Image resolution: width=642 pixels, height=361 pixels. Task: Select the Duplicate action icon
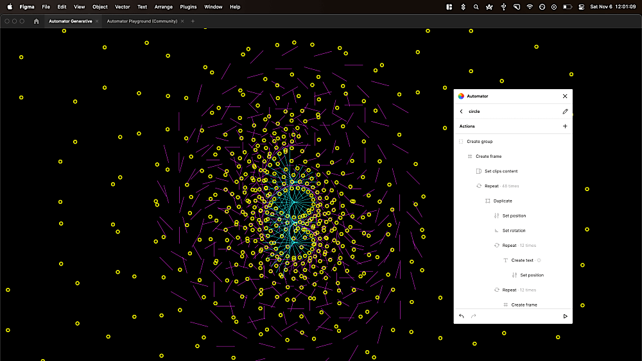click(488, 201)
